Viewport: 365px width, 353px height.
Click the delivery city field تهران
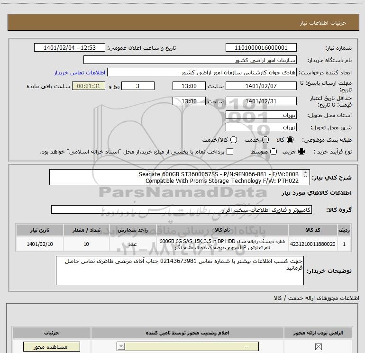click(x=261, y=127)
